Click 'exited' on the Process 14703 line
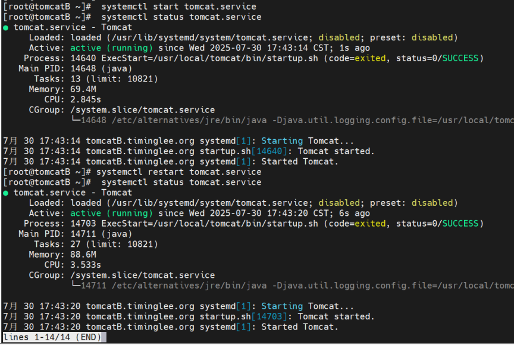The image size is (514, 345). pos(370,224)
